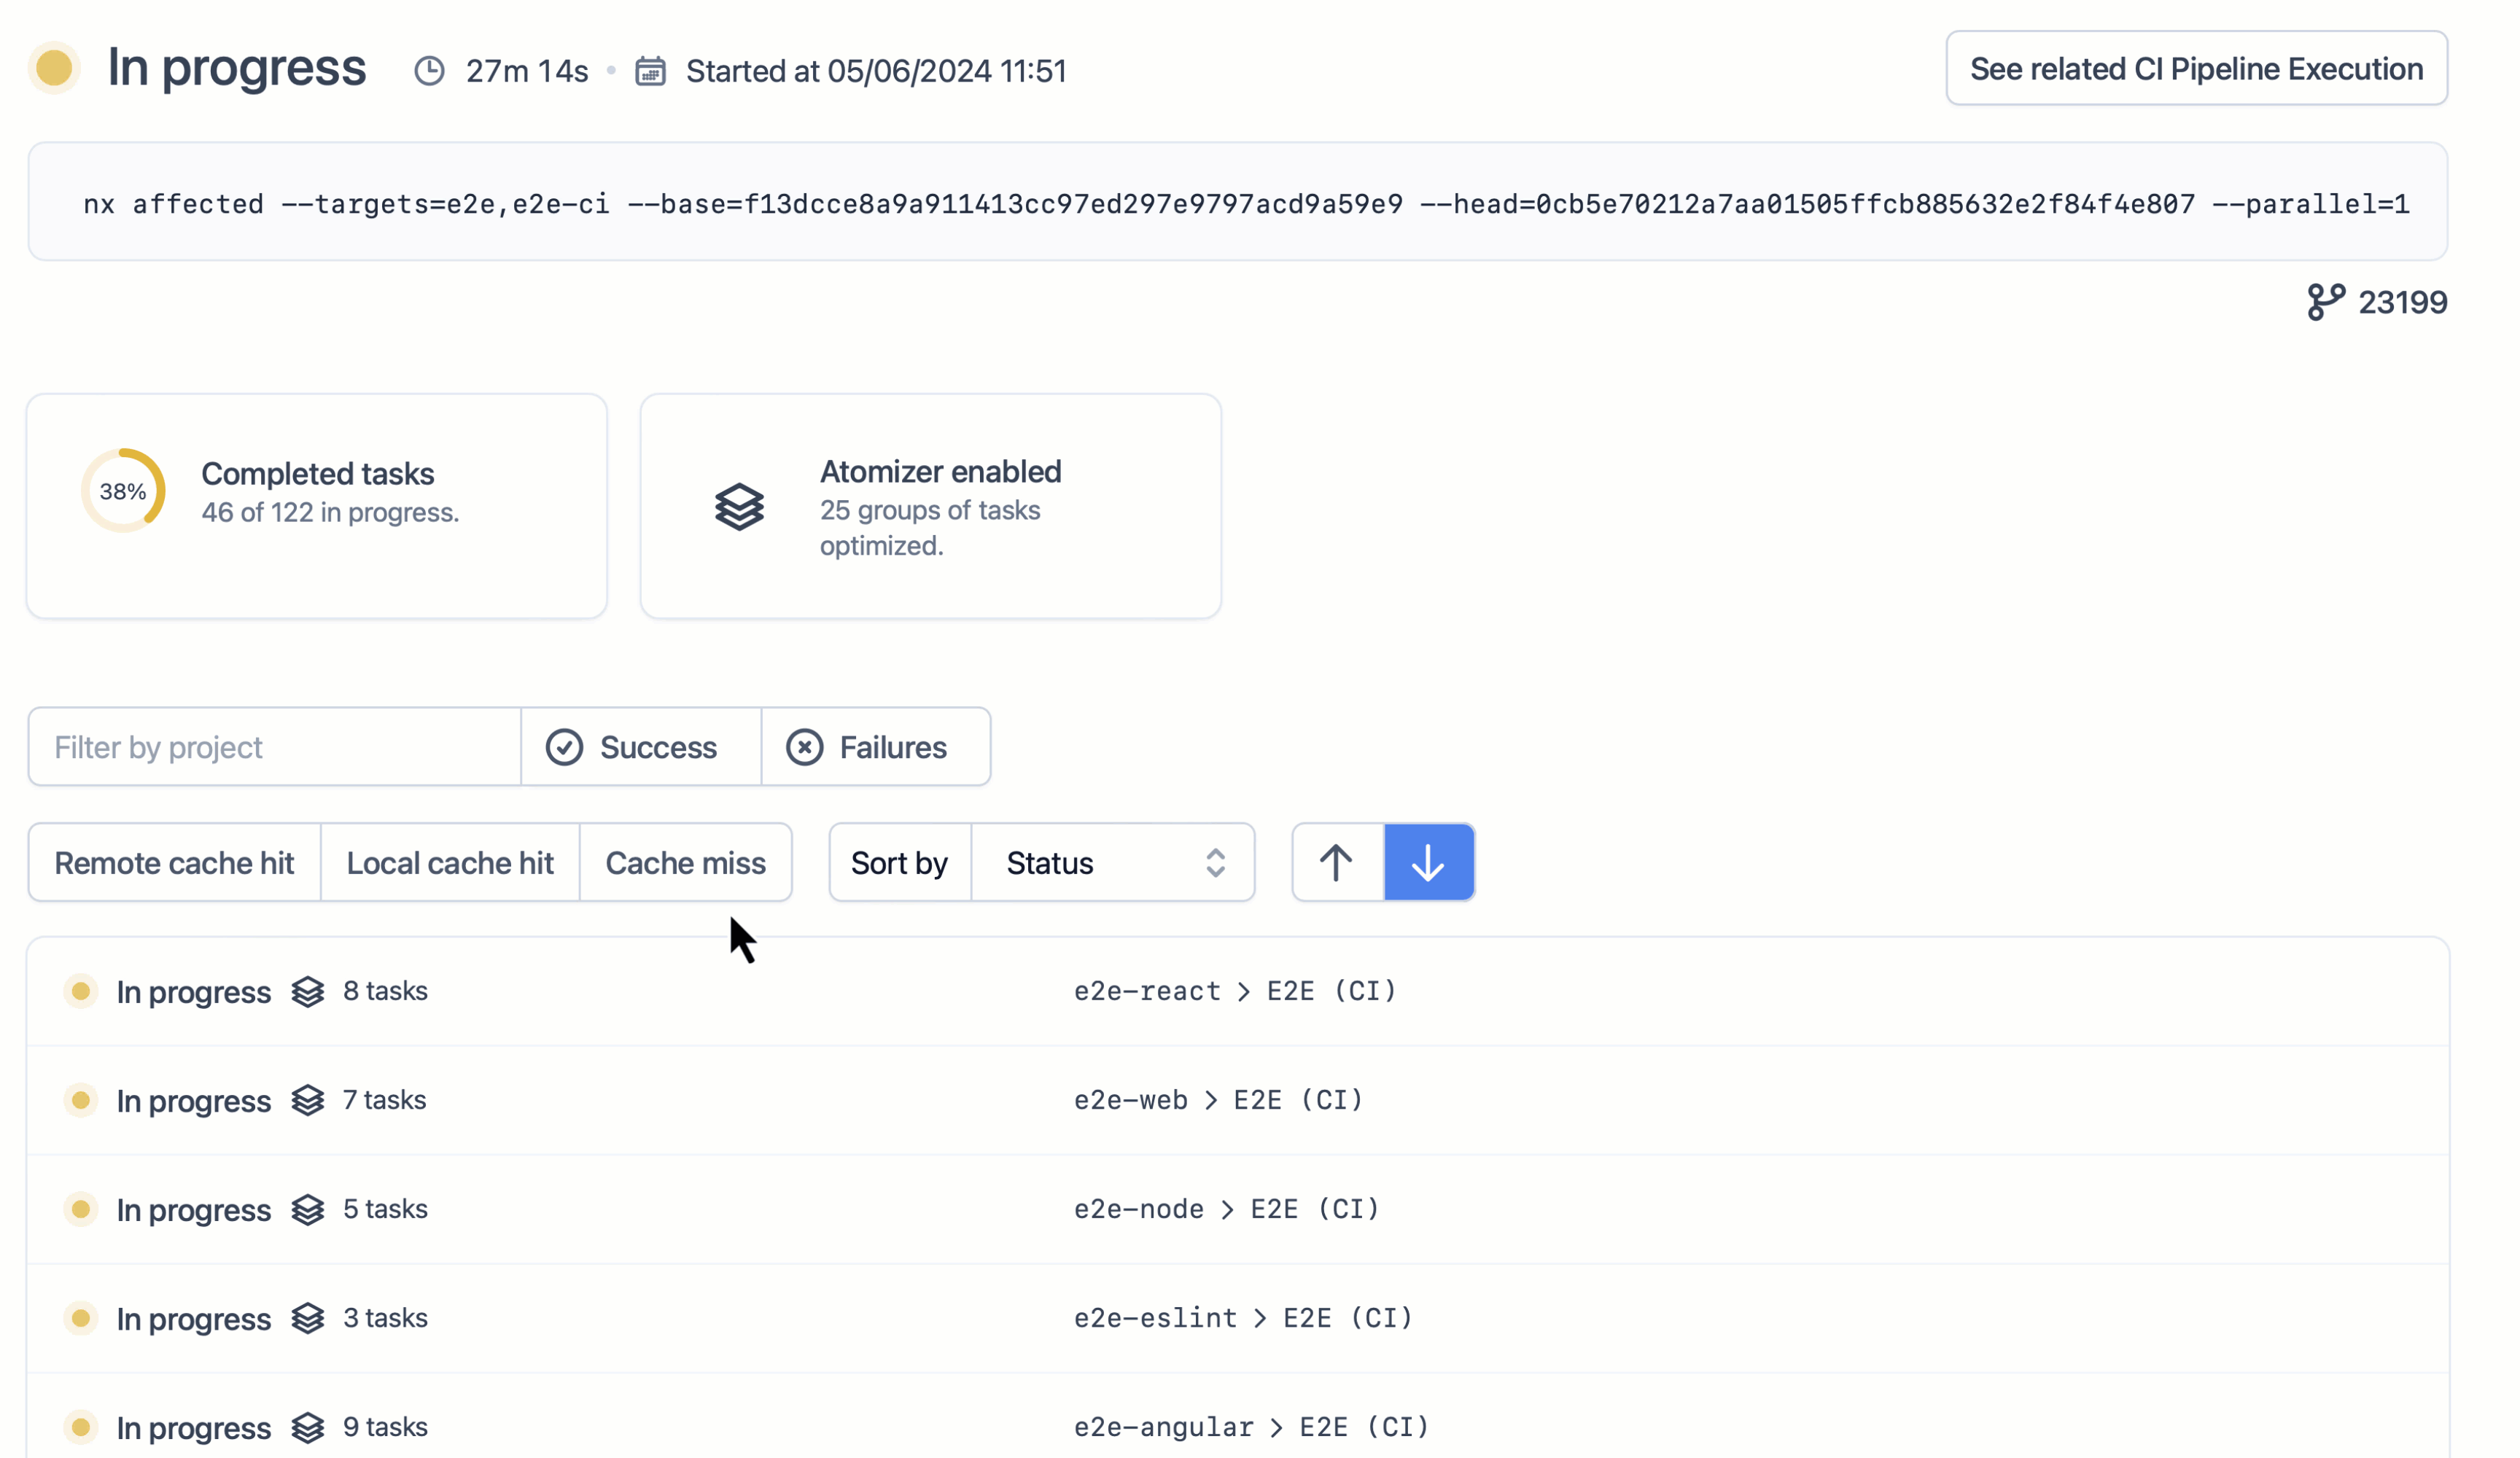The height and width of the screenshot is (1458, 2520).
Task: Open See related CI Pipeline Execution
Action: [2195, 68]
